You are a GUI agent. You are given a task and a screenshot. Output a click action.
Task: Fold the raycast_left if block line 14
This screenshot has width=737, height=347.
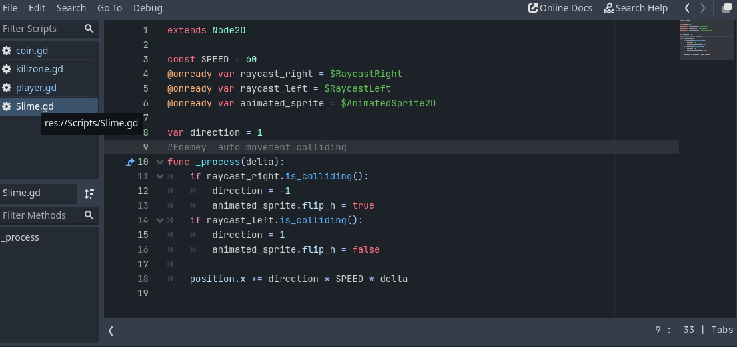(159, 220)
